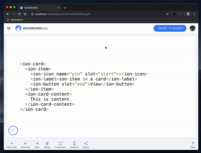201x153 pixels.
Task: Click the 'This is content.' code line
Action: [x=51, y=99]
